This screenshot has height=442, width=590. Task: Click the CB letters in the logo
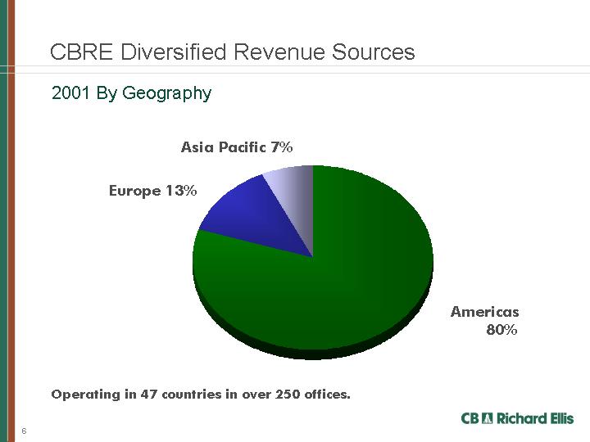[470, 418]
